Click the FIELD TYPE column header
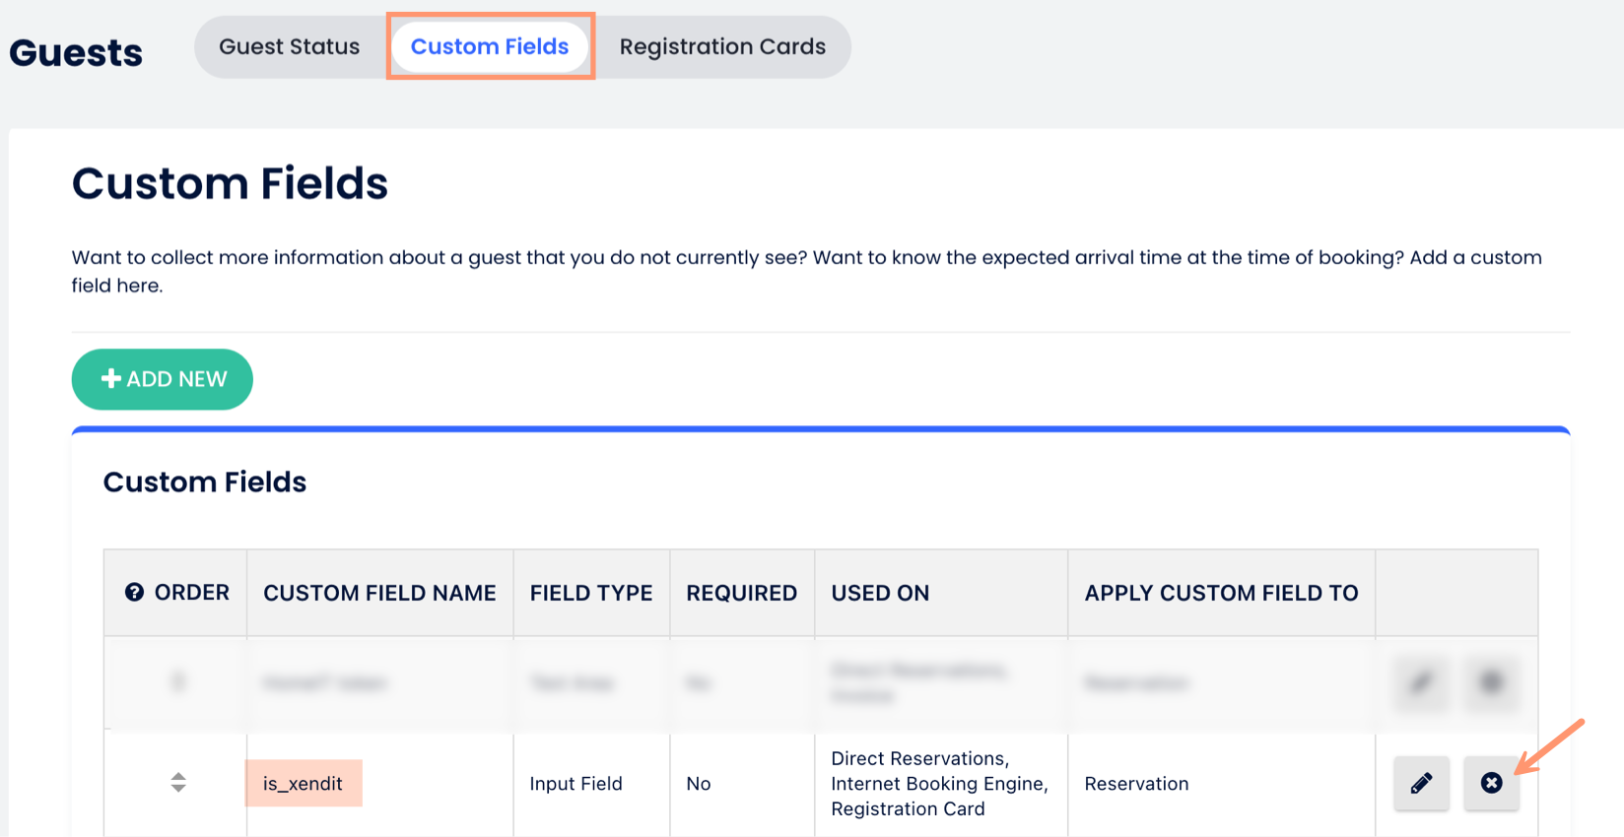1624x837 pixels. 591,593
